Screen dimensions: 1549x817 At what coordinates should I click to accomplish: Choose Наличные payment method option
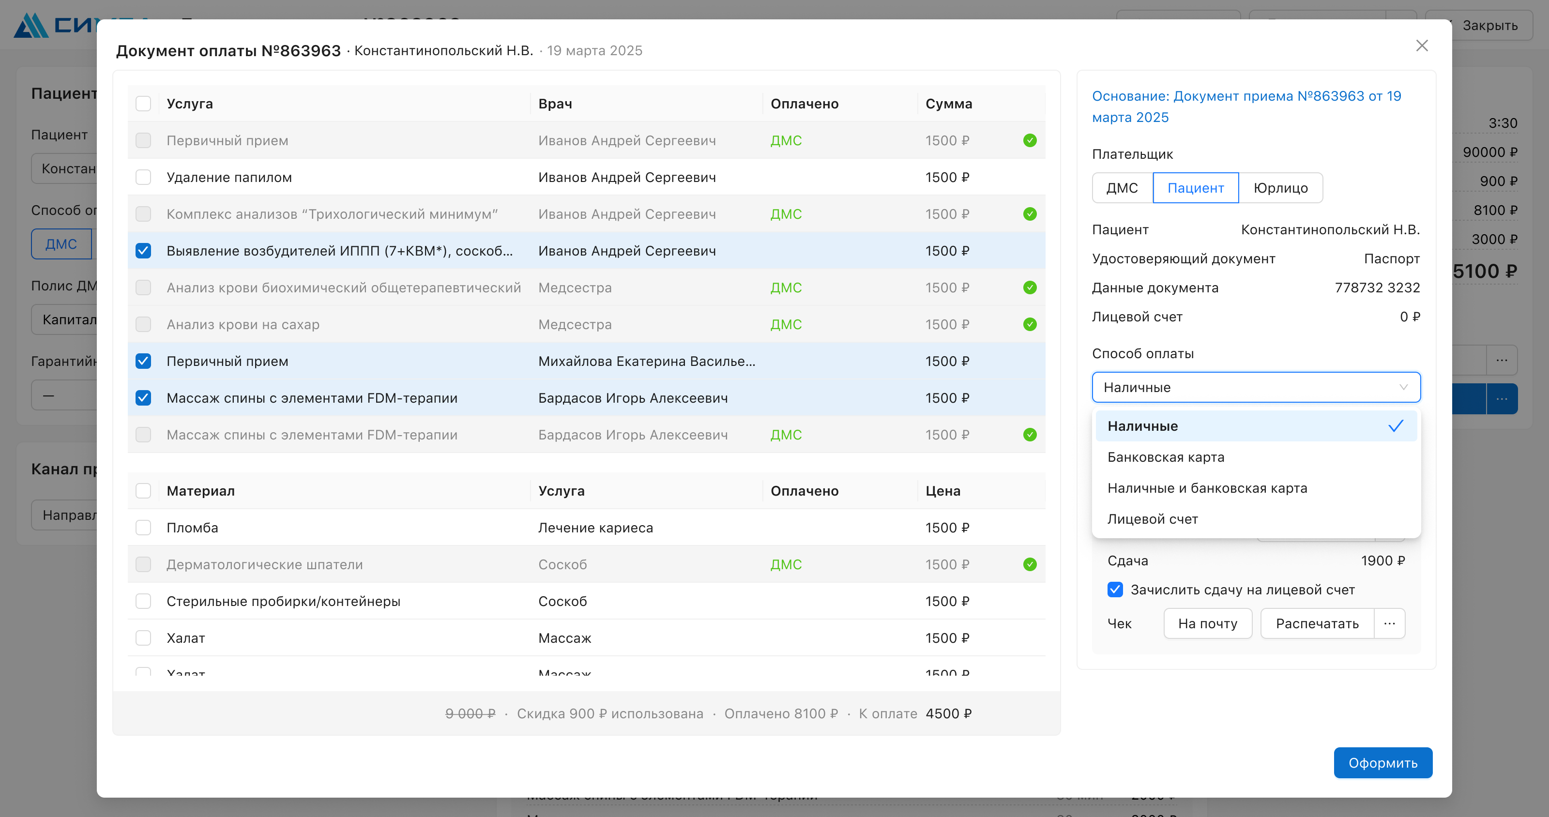click(x=1256, y=426)
